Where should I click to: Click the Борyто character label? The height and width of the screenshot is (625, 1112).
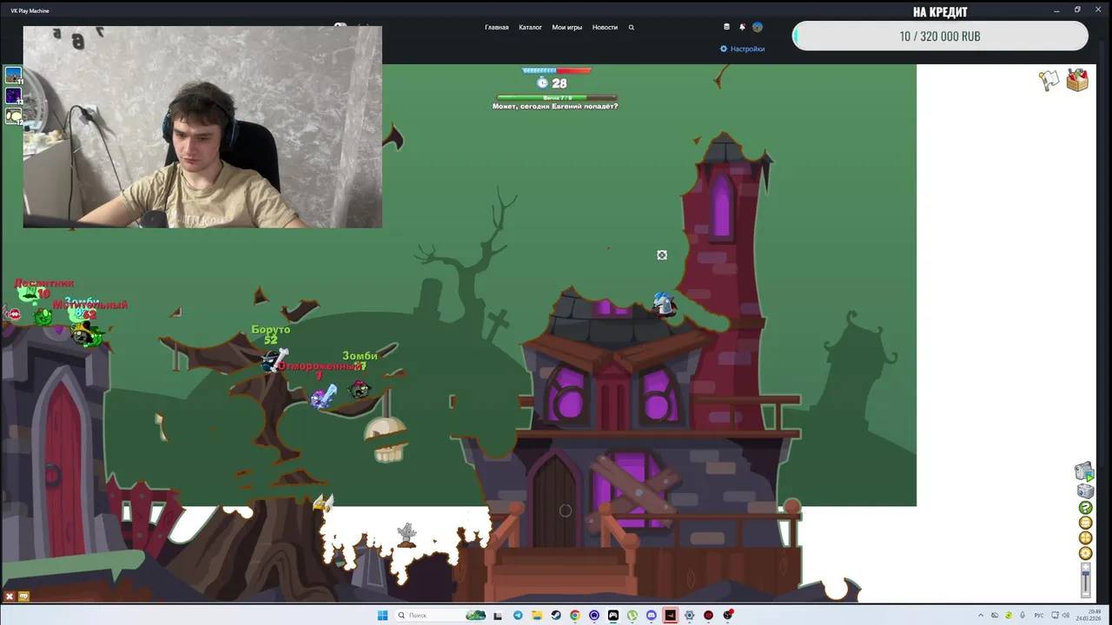(x=271, y=330)
